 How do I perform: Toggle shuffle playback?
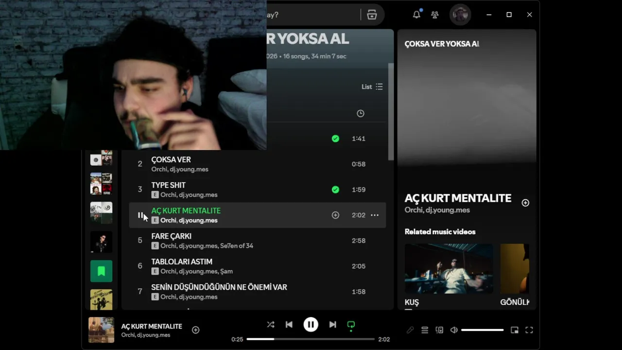[270, 324]
